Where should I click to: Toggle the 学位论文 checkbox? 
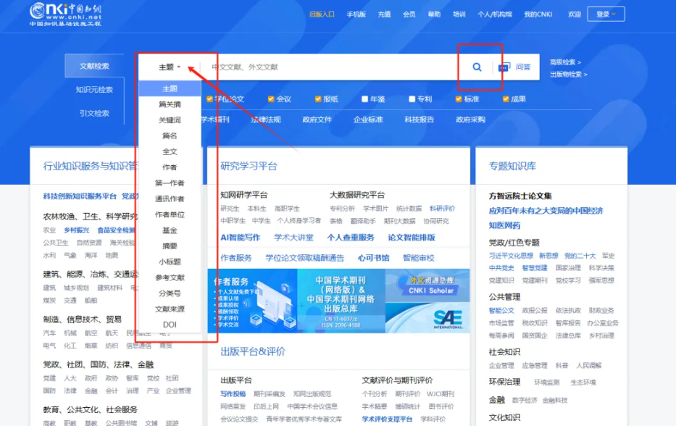pyautogui.click(x=209, y=99)
